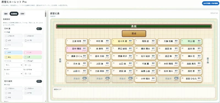Pick the pink ピンク color option

coord(33,53)
